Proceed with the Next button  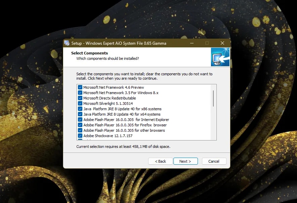click(185, 161)
